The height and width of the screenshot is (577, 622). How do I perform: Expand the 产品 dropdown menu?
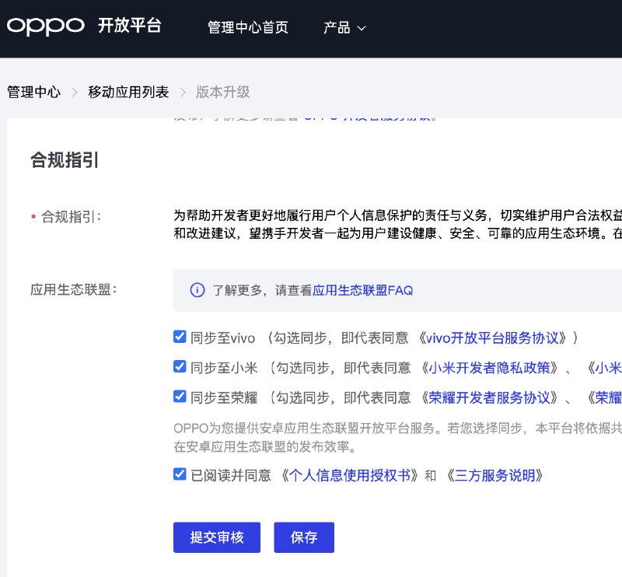(x=344, y=27)
